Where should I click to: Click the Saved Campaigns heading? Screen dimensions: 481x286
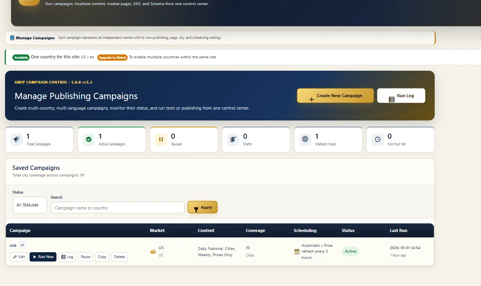pyautogui.click(x=36, y=168)
